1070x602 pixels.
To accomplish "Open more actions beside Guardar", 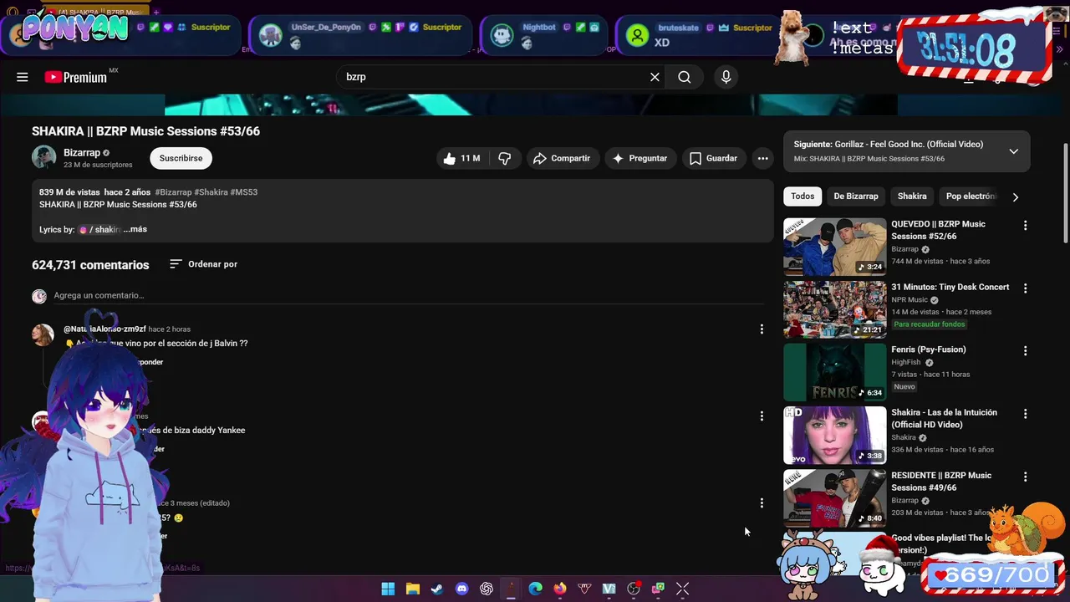I will (x=762, y=158).
